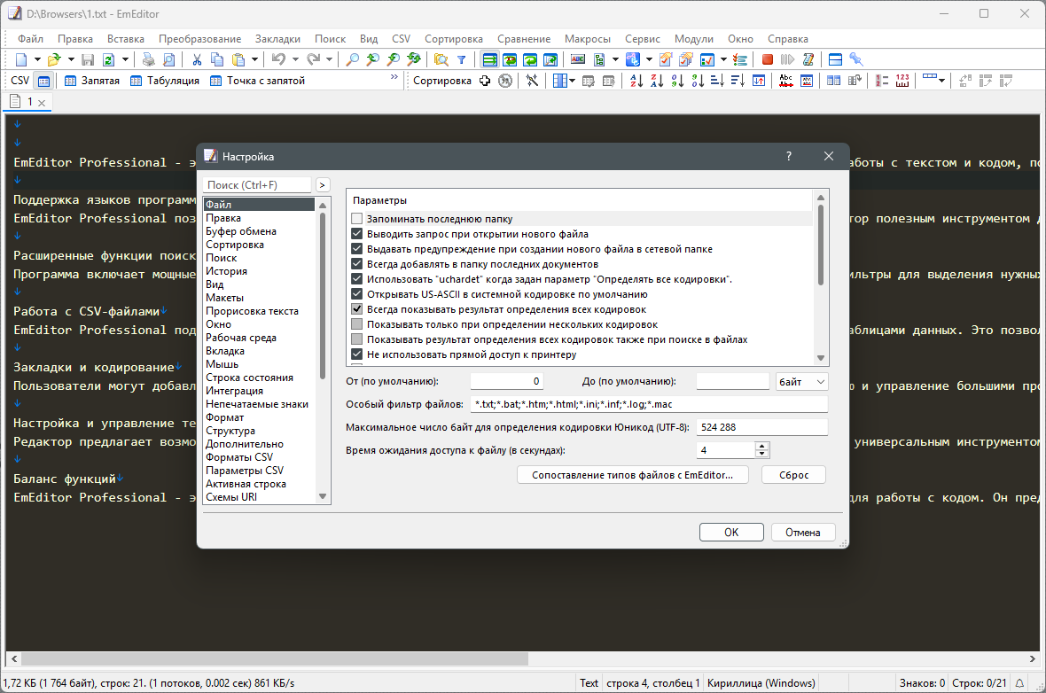Image resolution: width=1046 pixels, height=693 pixels.
Task: Toggle 'Всегда показывать результат определения всех кодировок'
Action: pyautogui.click(x=357, y=309)
